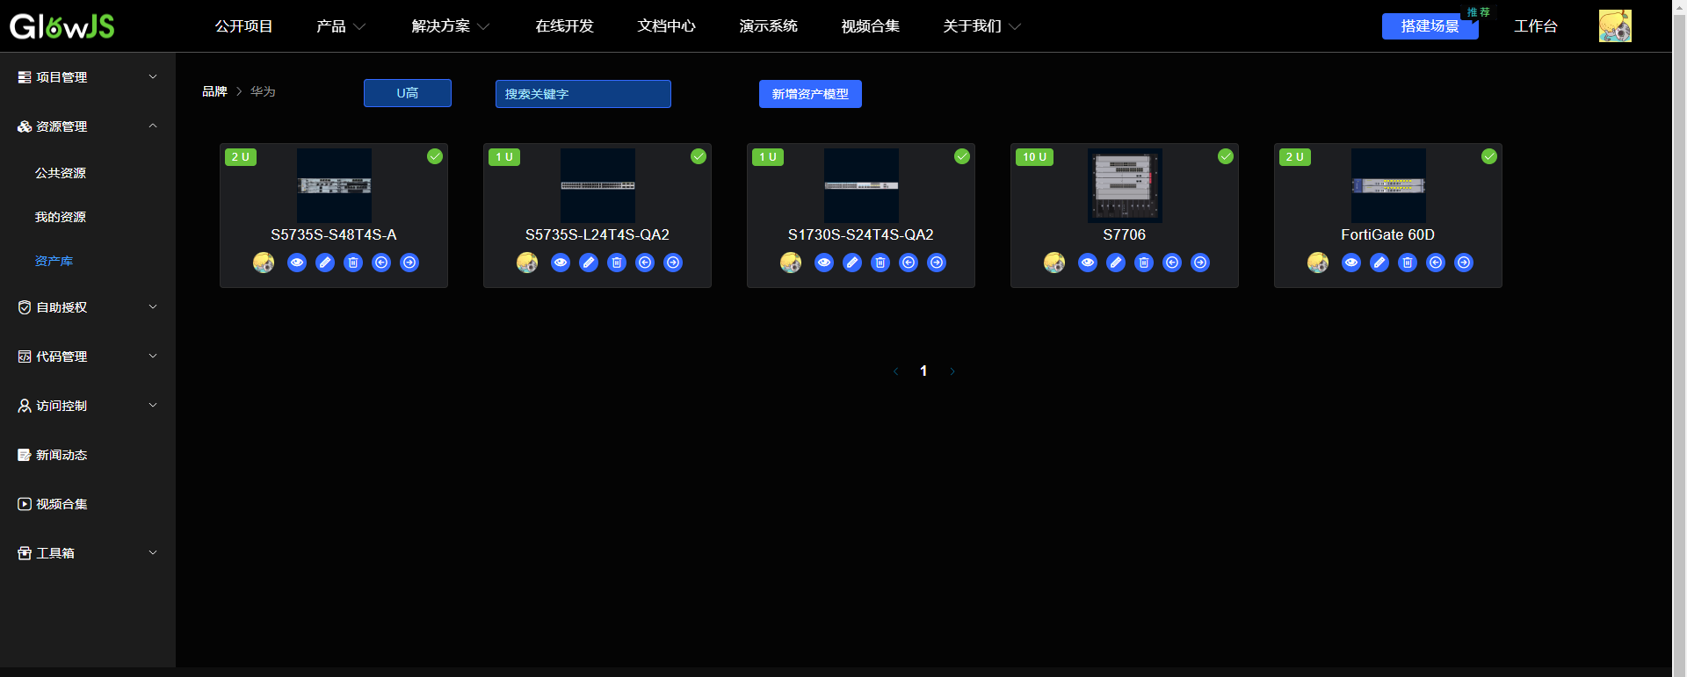The image size is (1687, 677).
Task: Toggle green check mark on S1730S-S24T4S-QA2 card
Action: click(962, 156)
